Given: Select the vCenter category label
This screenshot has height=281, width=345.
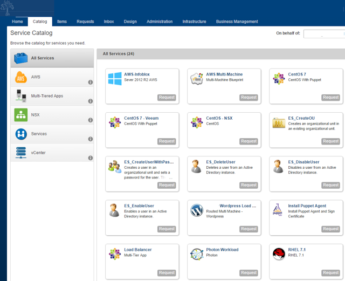Looking at the screenshot, I should (x=38, y=153).
